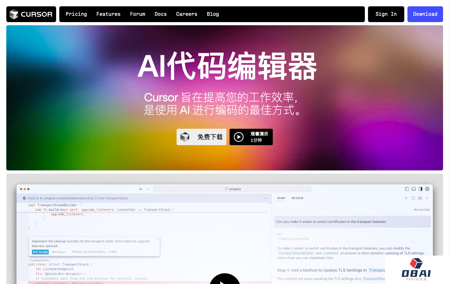
Task: Select the mod.rs editor tab
Action: pyautogui.click(x=33, y=198)
